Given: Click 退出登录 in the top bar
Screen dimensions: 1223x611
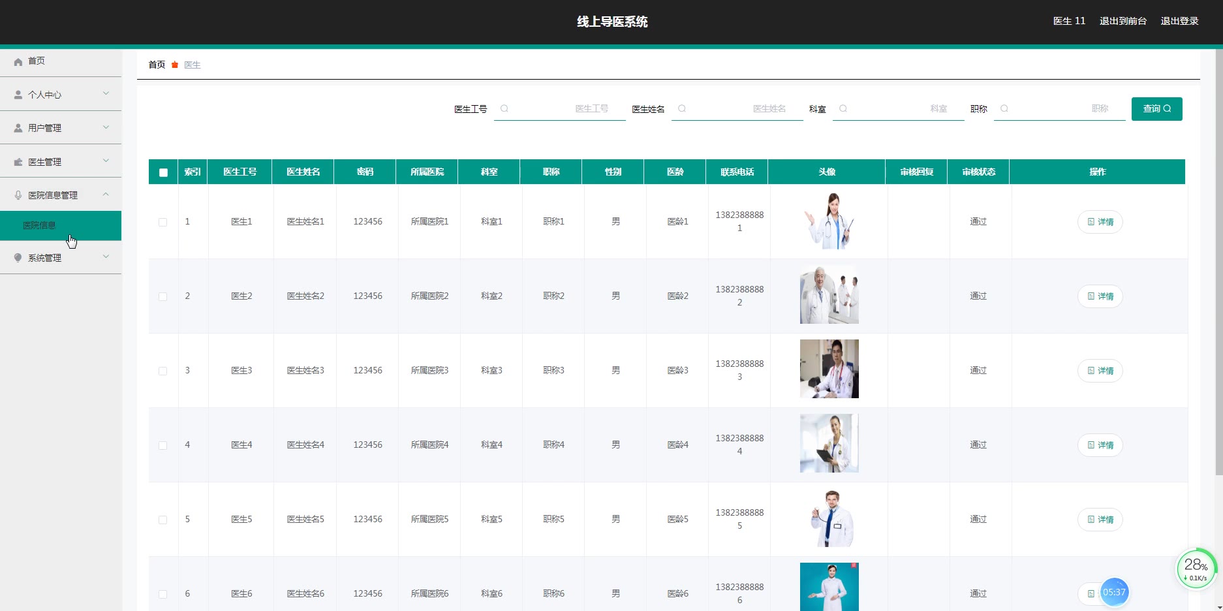Looking at the screenshot, I should (x=1179, y=21).
